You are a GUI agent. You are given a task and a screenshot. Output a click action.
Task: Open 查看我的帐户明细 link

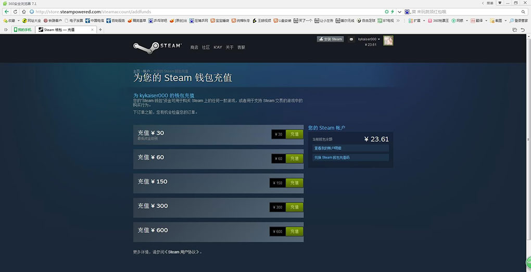click(350, 148)
